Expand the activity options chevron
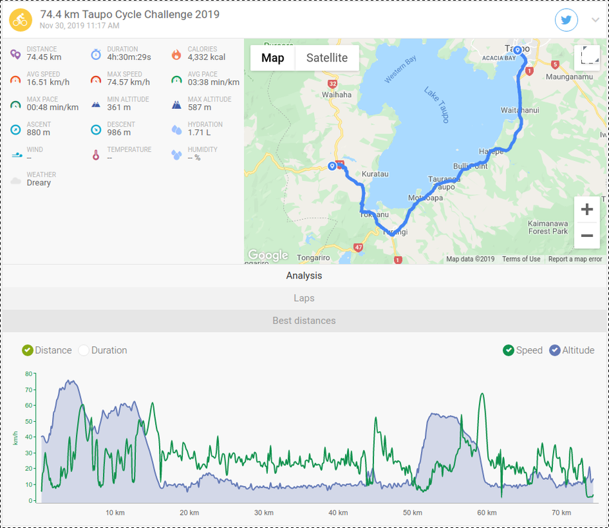Screen dimensions: 609x528 595,20
